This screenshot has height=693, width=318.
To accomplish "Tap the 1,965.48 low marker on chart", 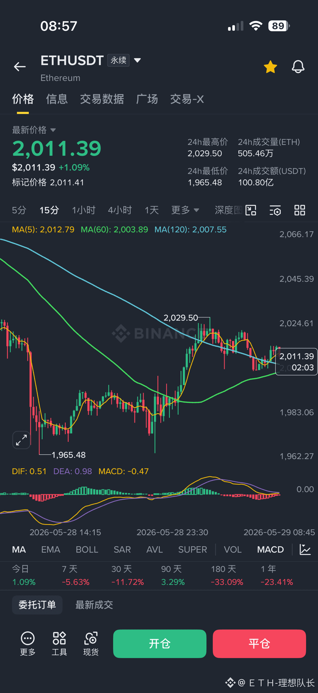I will pyautogui.click(x=68, y=455).
